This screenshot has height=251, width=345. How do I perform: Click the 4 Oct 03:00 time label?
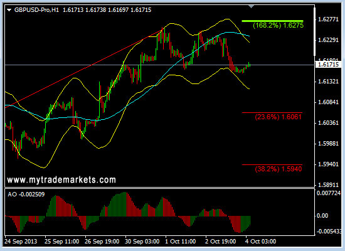click(260, 242)
